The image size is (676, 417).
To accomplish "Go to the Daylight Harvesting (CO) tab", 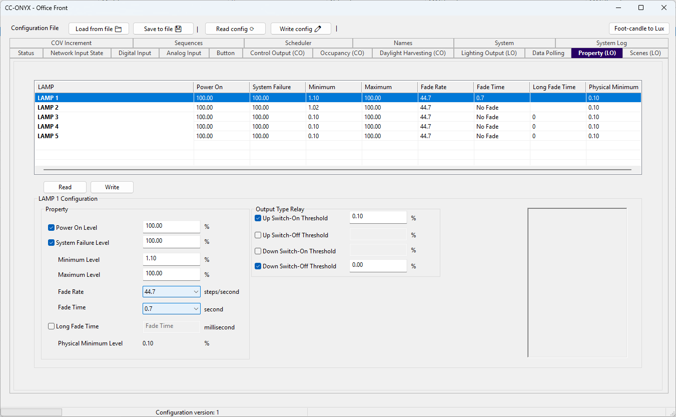I will point(412,53).
